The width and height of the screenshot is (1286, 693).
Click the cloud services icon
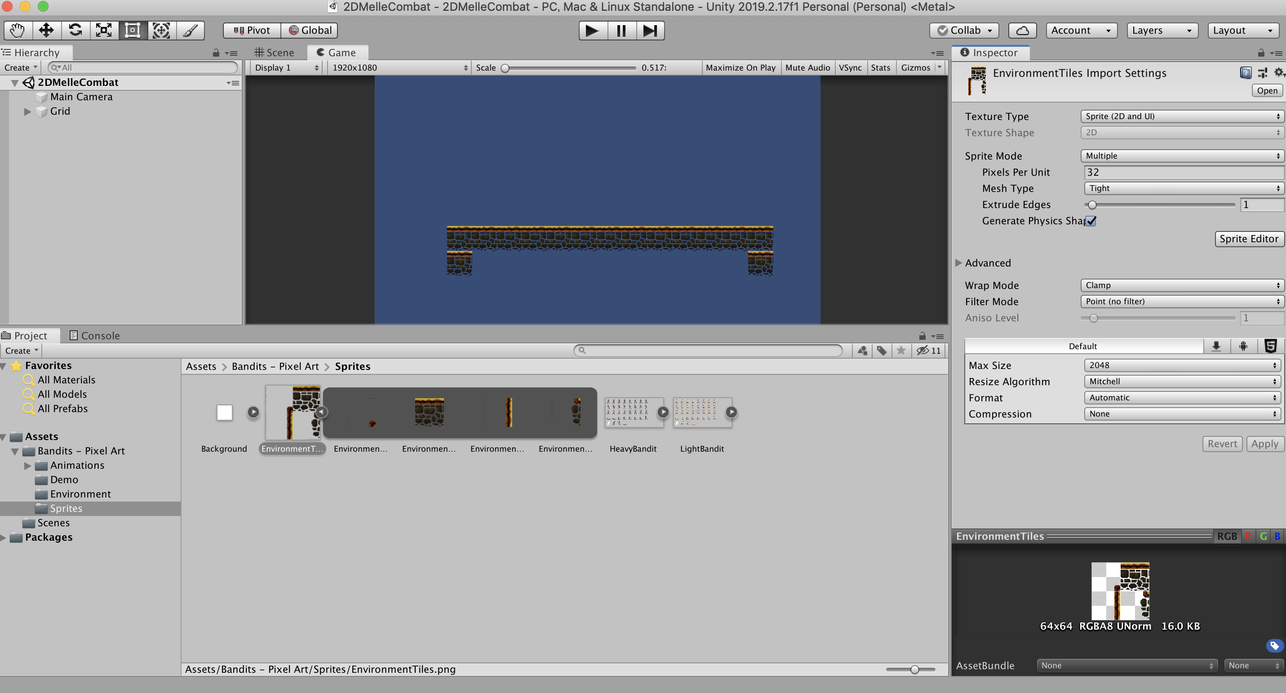click(1022, 31)
